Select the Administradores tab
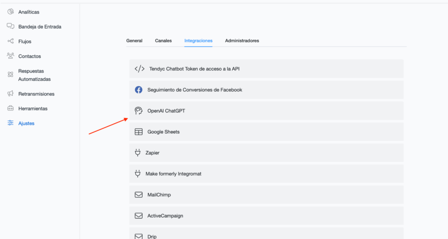The width and height of the screenshot is (448, 239). [x=242, y=41]
